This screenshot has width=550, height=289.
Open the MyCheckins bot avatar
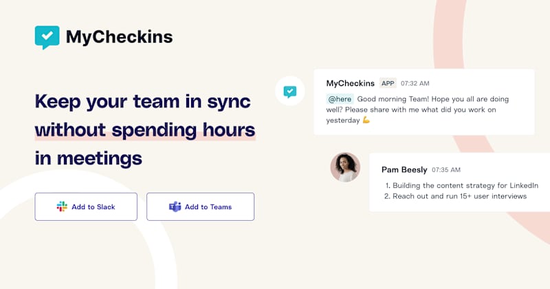point(289,92)
